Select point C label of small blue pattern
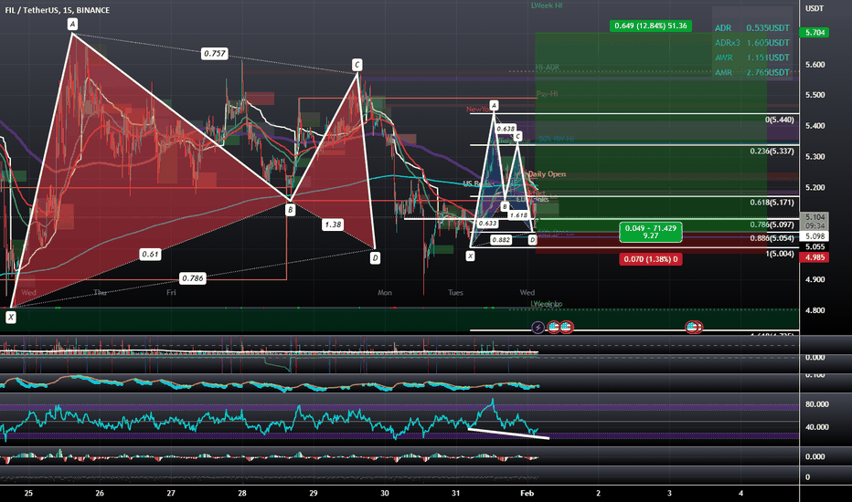The image size is (852, 502). click(x=517, y=136)
